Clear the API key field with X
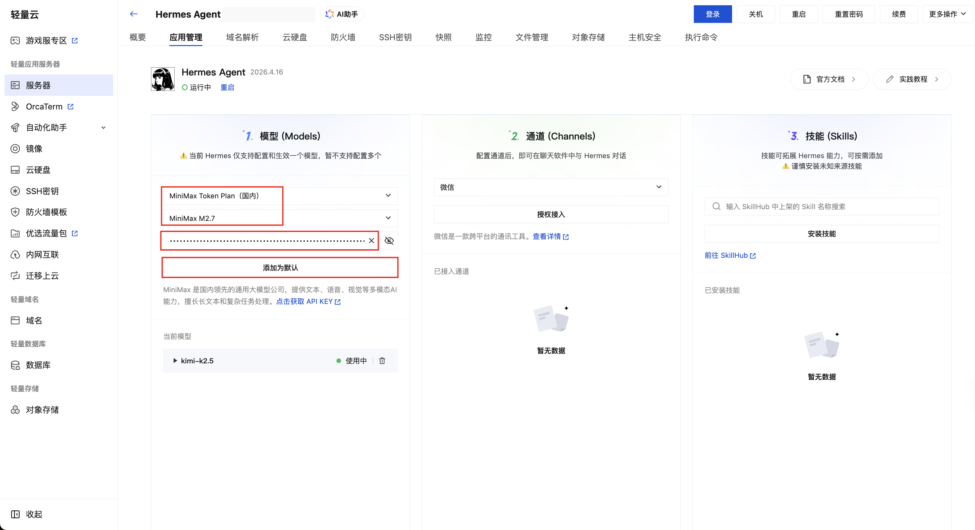Image resolution: width=975 pixels, height=530 pixels. click(x=371, y=240)
